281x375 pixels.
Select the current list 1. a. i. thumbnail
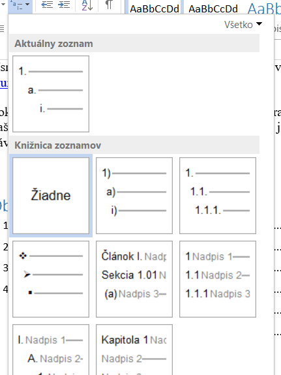tap(51, 94)
